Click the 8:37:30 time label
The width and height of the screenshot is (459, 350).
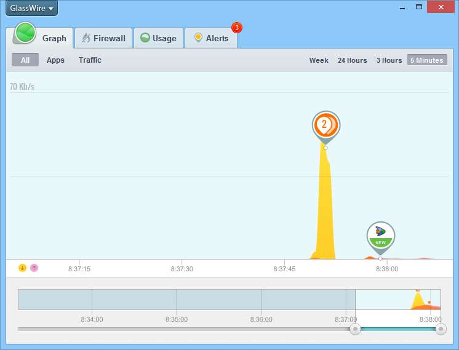coord(182,269)
